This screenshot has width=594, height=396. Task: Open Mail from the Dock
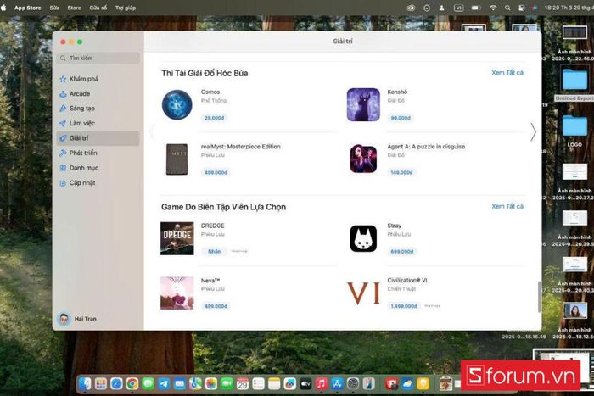(180, 384)
